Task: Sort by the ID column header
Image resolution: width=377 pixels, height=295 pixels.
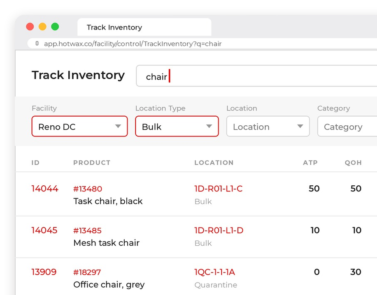Action: coord(35,163)
